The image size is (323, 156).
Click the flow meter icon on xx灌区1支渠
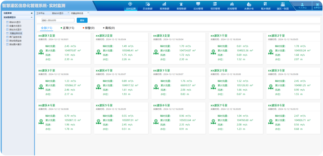tap(41, 52)
